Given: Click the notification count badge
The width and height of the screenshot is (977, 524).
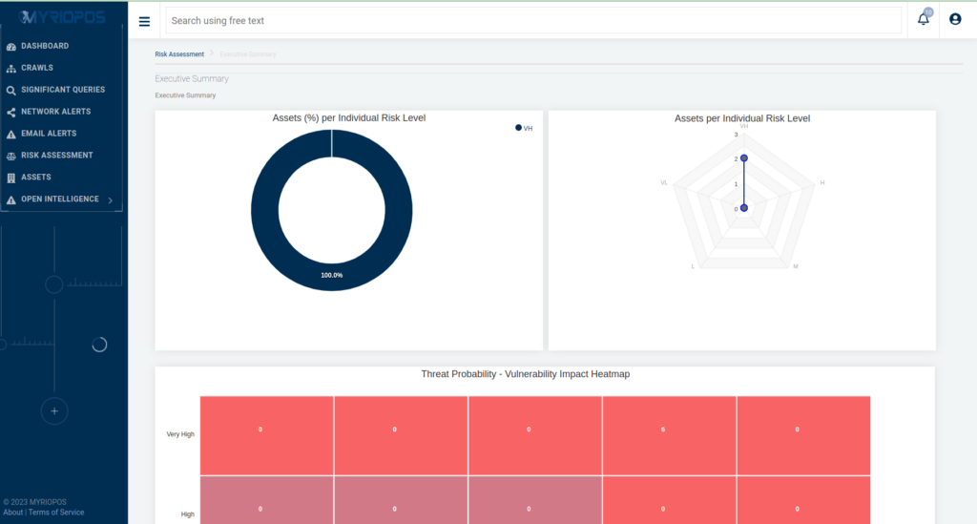Looking at the screenshot, I should click(928, 12).
